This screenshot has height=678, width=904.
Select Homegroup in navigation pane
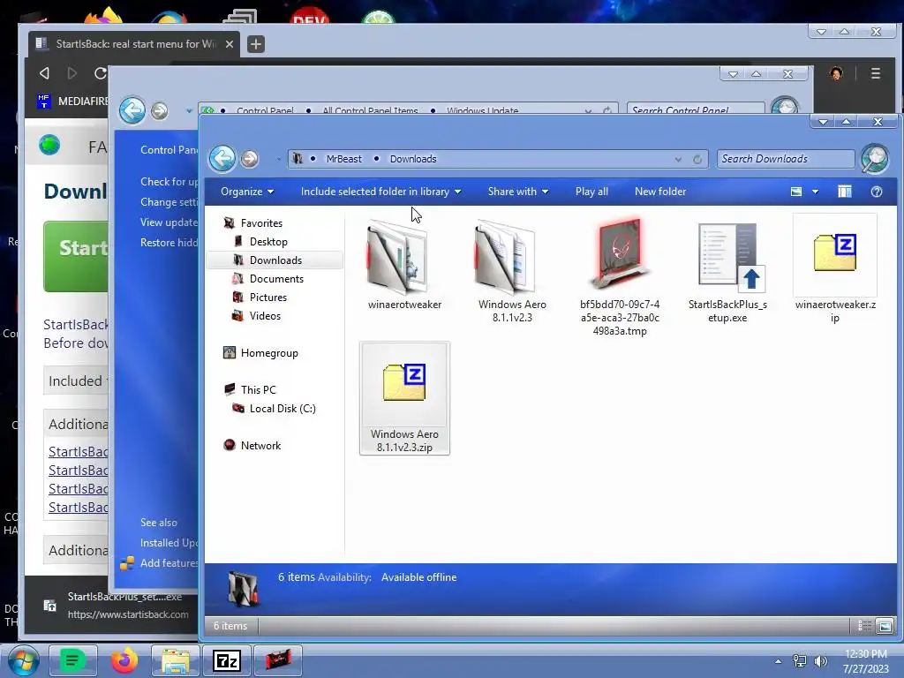click(268, 353)
